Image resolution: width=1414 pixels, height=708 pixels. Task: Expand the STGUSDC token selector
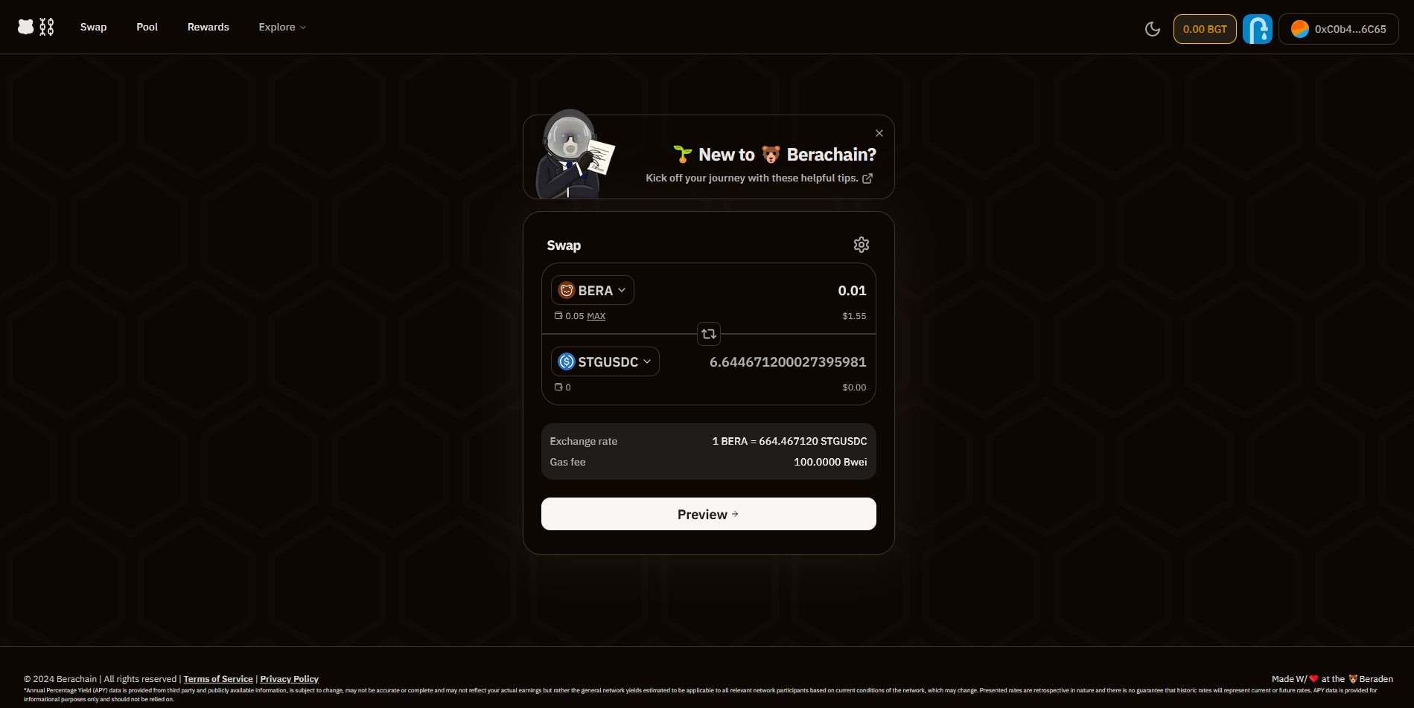(605, 361)
